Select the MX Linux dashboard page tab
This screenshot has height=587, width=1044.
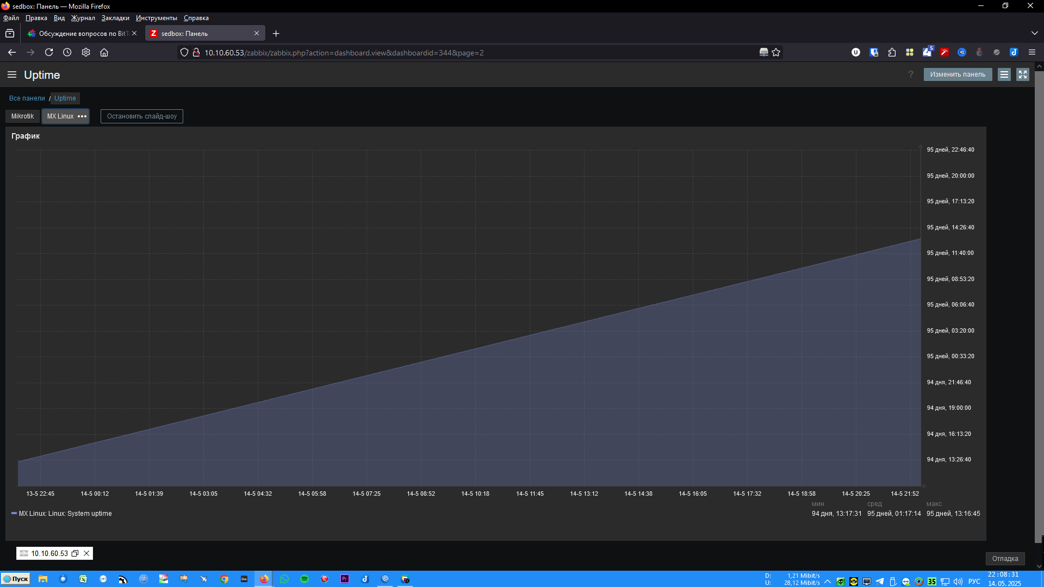(60, 116)
